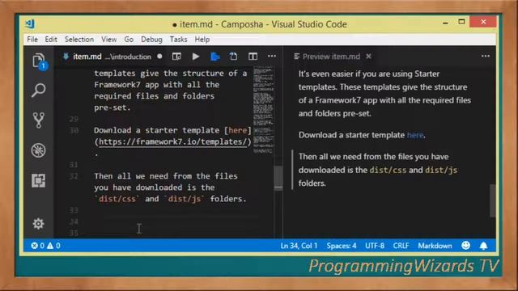The image size is (518, 291).
Task: Click the run play icon in editor toolbar
Action: 196,57
